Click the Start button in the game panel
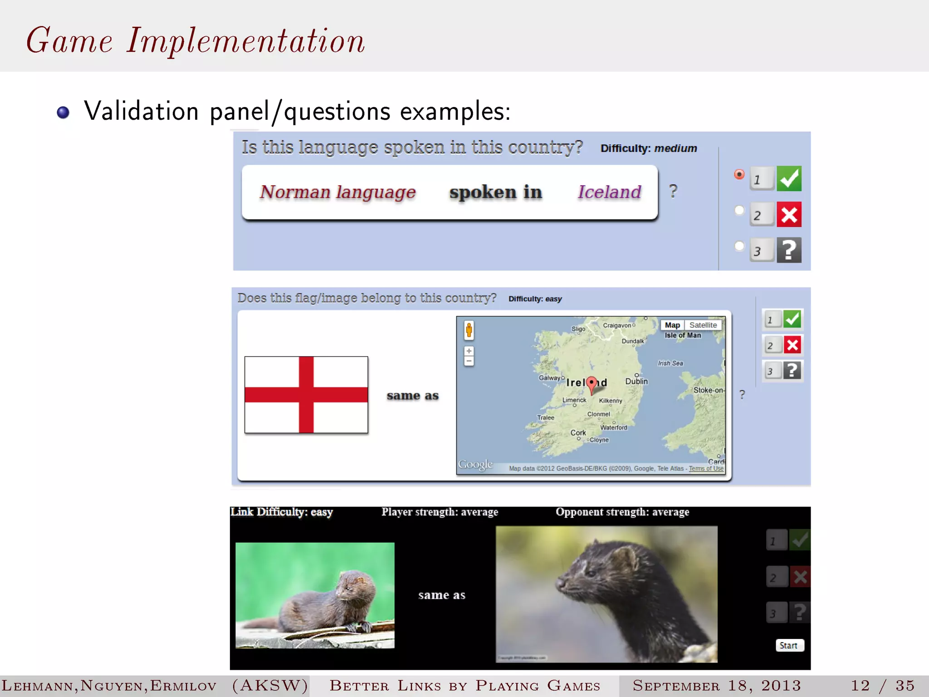 tap(790, 645)
